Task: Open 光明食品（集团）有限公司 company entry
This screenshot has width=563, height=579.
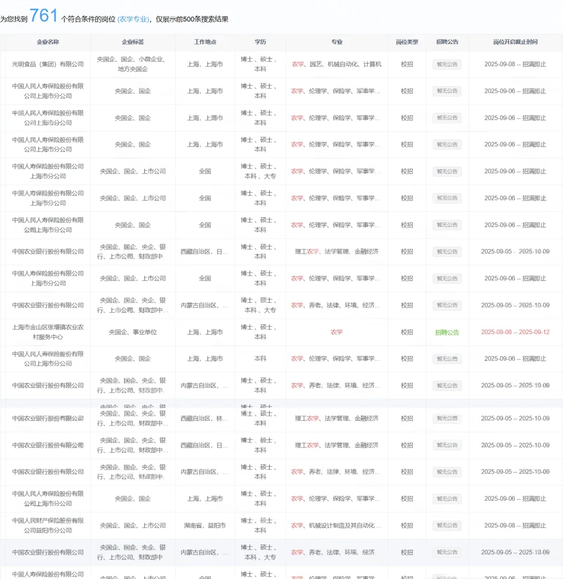Action: [x=47, y=64]
